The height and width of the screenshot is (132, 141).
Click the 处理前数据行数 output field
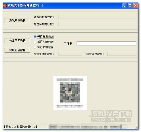pos(97,17)
